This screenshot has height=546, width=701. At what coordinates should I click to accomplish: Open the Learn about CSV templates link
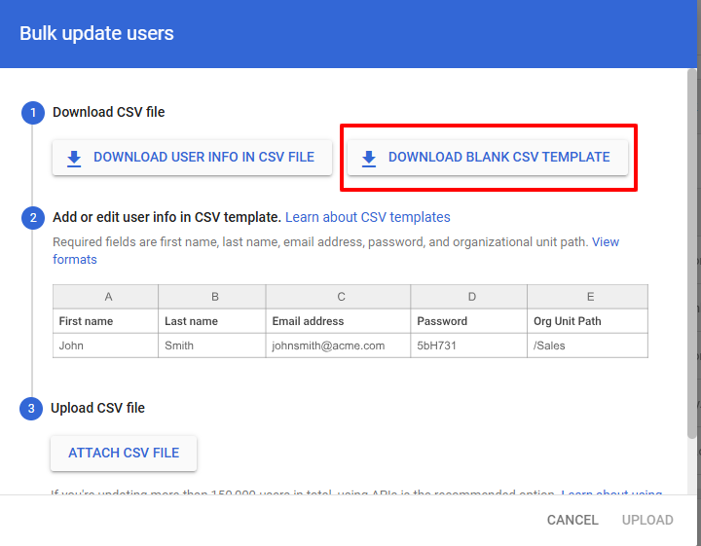[367, 217]
